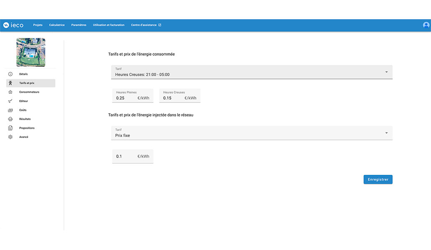The width and height of the screenshot is (431, 250).
Task: Select the Consommateurs house icon
Action: [x=10, y=92]
